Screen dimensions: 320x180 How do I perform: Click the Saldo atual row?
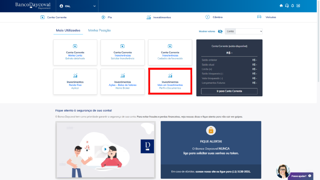229,65
